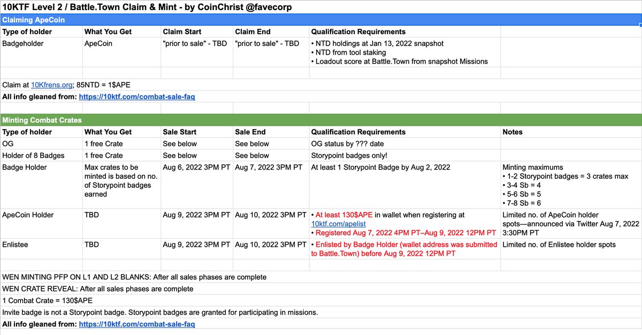
Task: Select the 'Claiming ApeCoin' blue header row
Action: [321, 20]
